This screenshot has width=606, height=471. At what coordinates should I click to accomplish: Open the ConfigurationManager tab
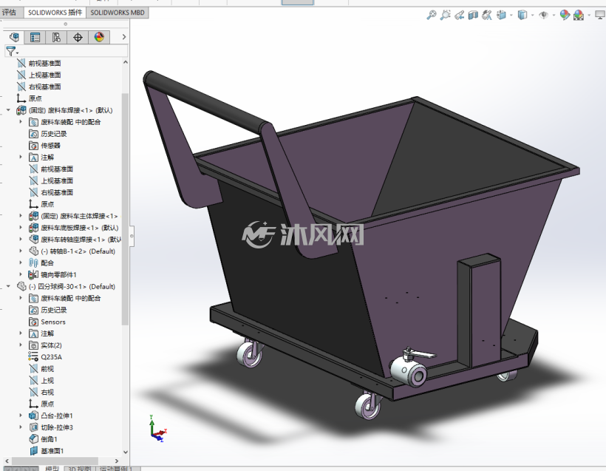(x=56, y=37)
